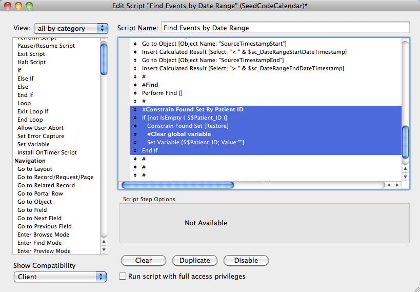Screen dimensions: 420x292
Task: Select Go to Previous Field step
Action: click(x=45, y=226)
